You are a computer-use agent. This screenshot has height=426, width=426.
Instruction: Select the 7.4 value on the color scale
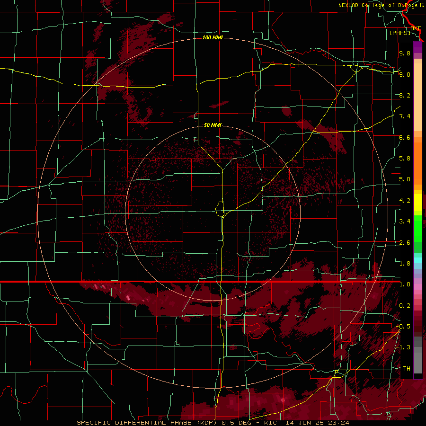(405, 116)
